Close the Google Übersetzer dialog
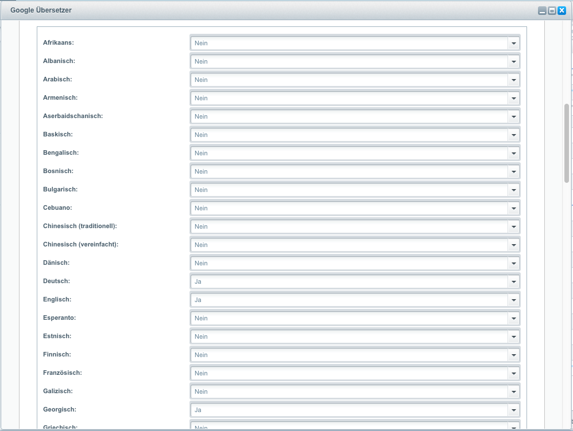Image resolution: width=573 pixels, height=431 pixels. pos(562,10)
